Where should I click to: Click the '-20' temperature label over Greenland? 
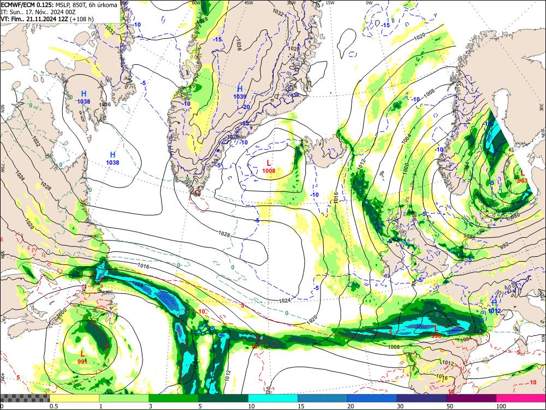(246, 107)
